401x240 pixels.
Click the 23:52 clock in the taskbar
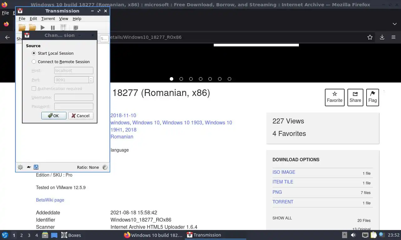tap(393, 235)
